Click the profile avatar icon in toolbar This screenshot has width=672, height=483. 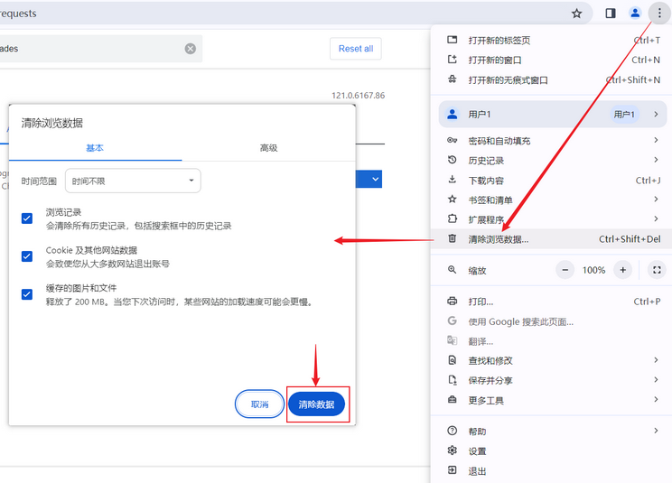[635, 14]
